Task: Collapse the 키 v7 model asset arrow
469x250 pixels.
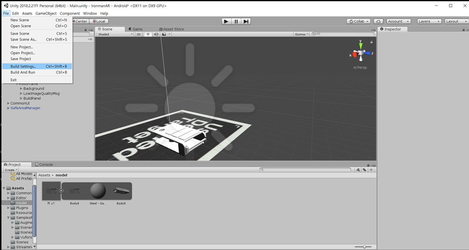Action: click(x=61, y=191)
